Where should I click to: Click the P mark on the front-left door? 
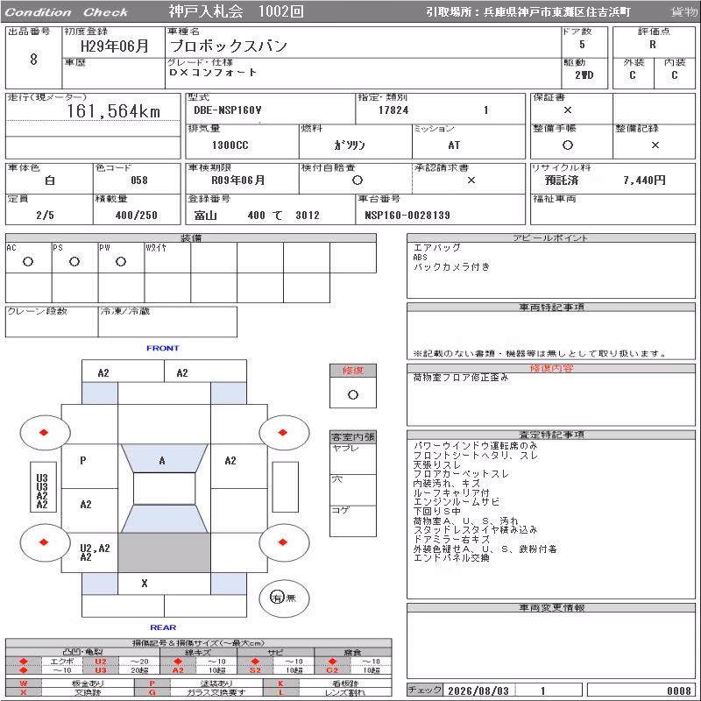[x=82, y=461]
